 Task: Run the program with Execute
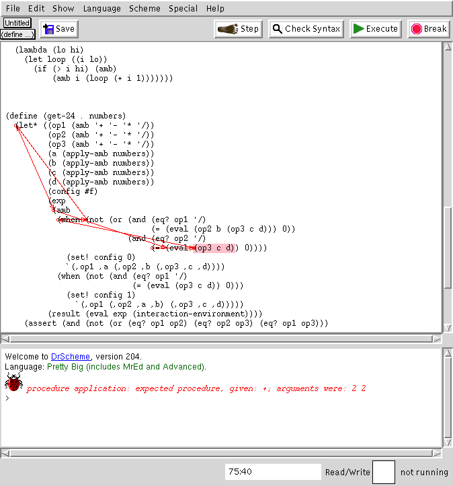click(x=376, y=29)
